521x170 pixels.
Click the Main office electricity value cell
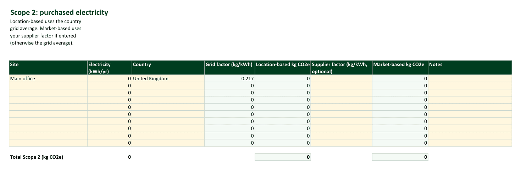[110, 78]
